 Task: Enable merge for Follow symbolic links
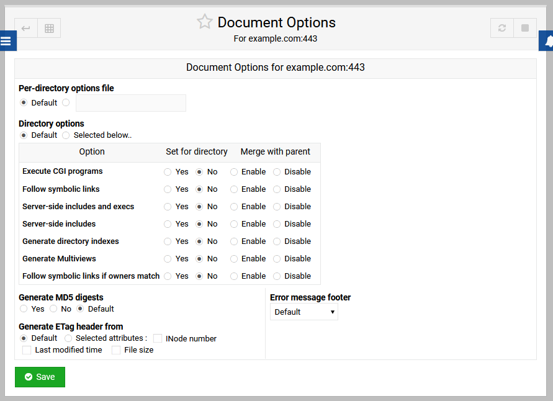coord(234,189)
